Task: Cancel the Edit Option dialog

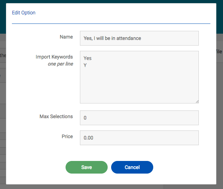Action: [132, 167]
